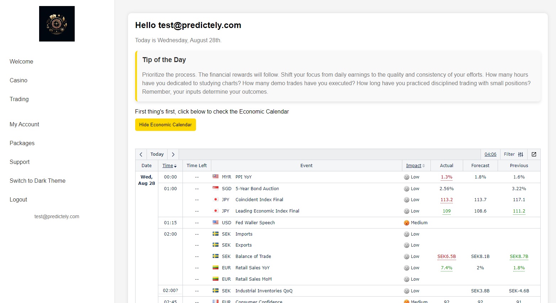Viewport: 556px width, 303px height.
Task: Click the Low impact smiley on MYR PPI YoY
Action: [x=406, y=177]
